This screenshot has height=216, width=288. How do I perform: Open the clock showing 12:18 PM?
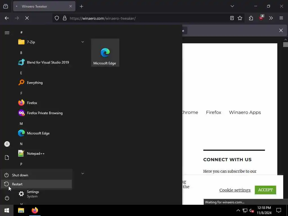click(264, 210)
